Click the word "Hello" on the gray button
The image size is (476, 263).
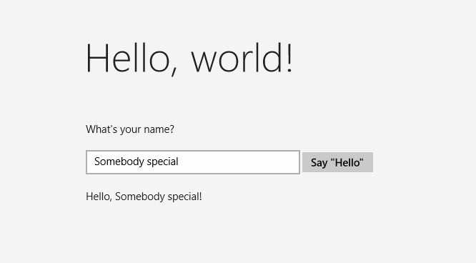347,162
